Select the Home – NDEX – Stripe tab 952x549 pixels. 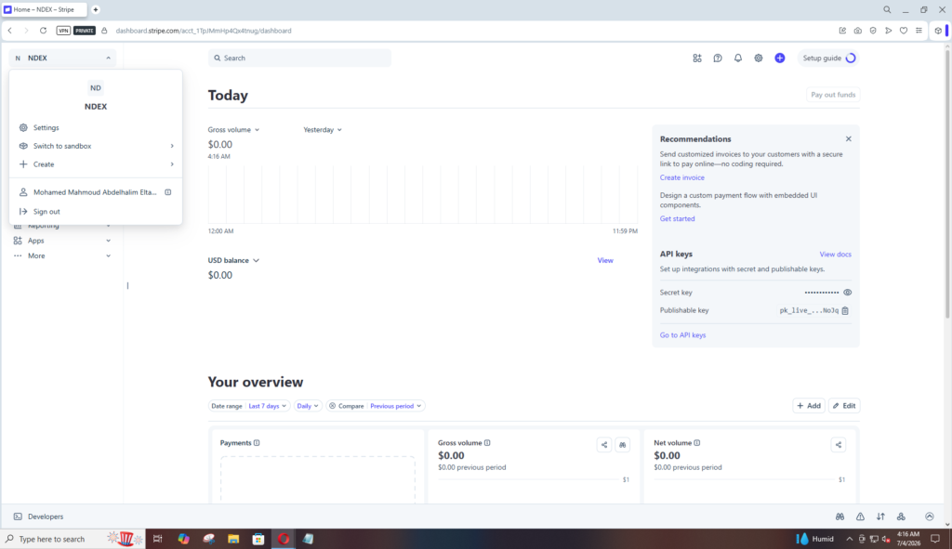44,9
